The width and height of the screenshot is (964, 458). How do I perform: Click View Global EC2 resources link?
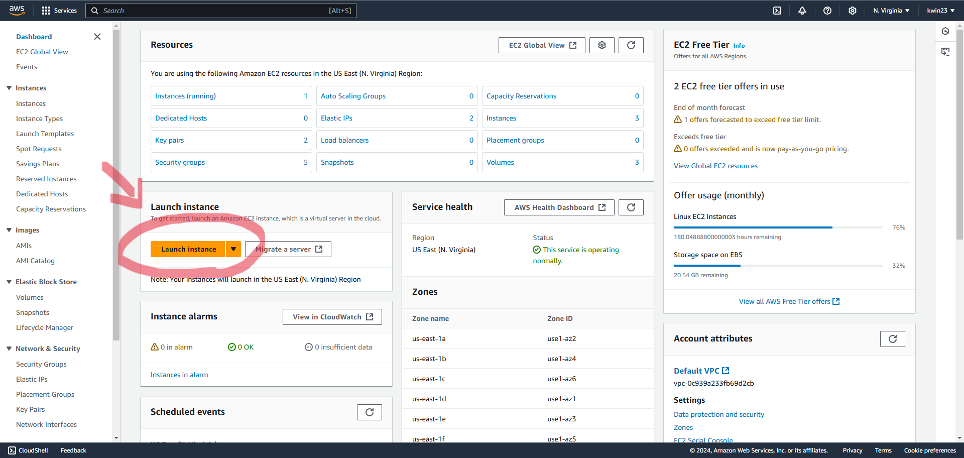tap(715, 166)
